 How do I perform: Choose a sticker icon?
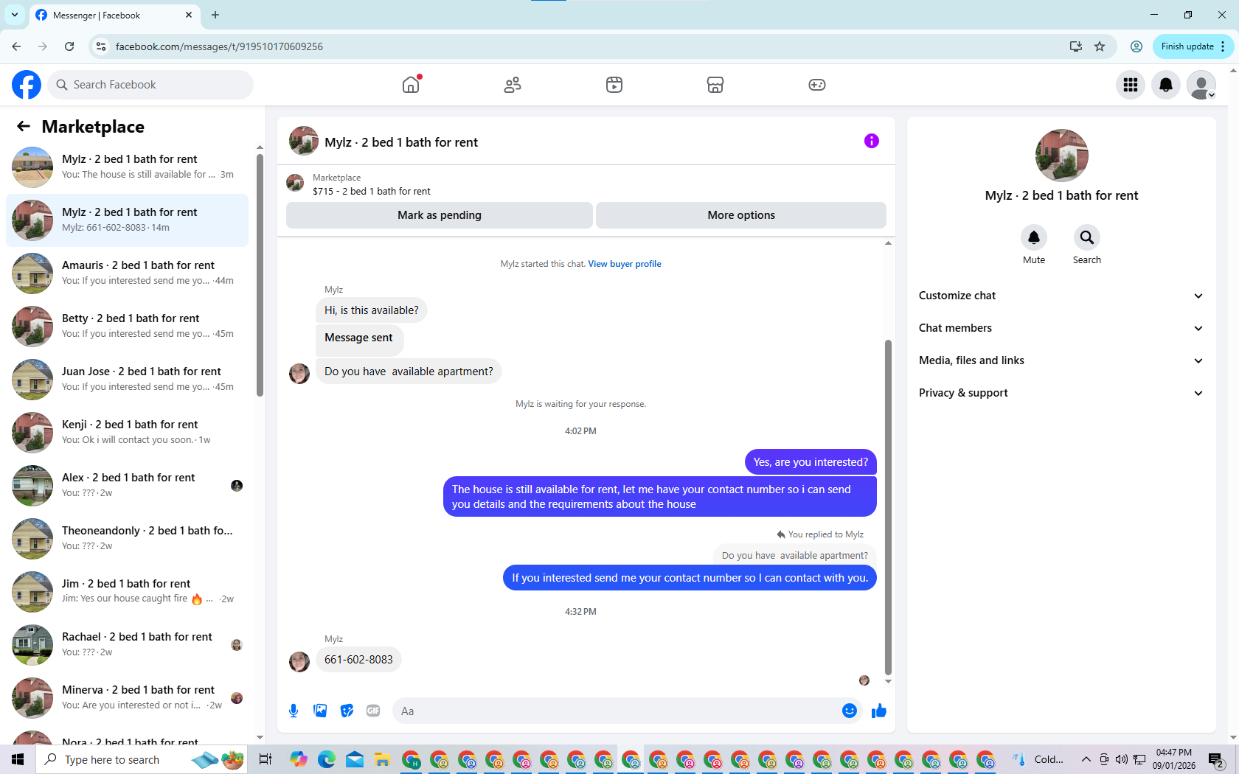point(347,711)
